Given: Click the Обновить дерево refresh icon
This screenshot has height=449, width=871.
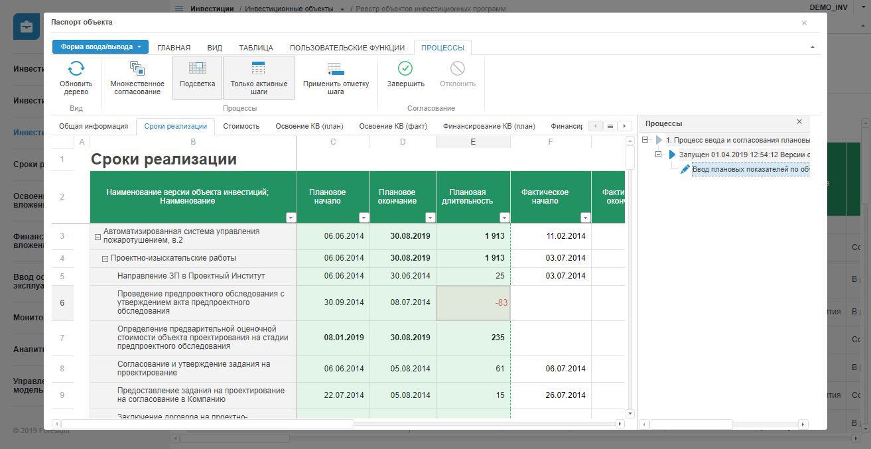Looking at the screenshot, I should tap(76, 68).
